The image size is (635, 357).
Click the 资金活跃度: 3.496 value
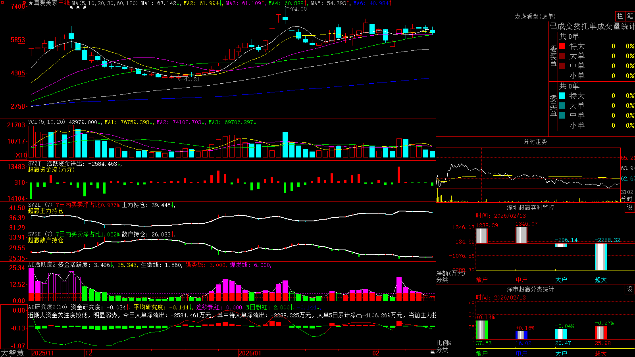(86, 265)
